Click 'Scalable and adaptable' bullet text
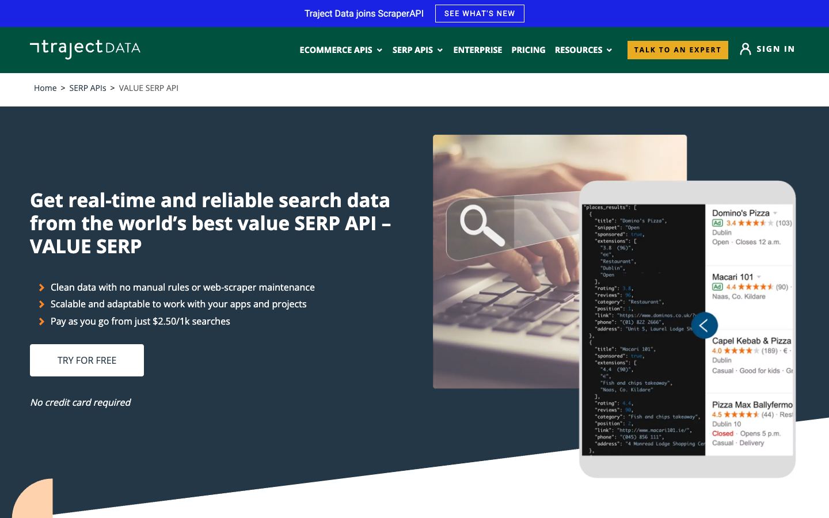 point(178,304)
